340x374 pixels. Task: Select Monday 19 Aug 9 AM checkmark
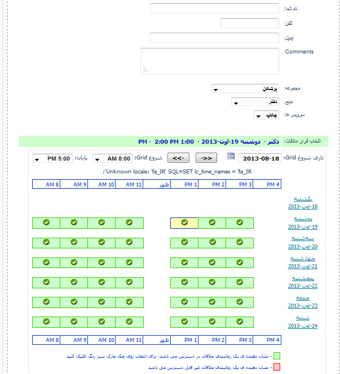pos(74,223)
